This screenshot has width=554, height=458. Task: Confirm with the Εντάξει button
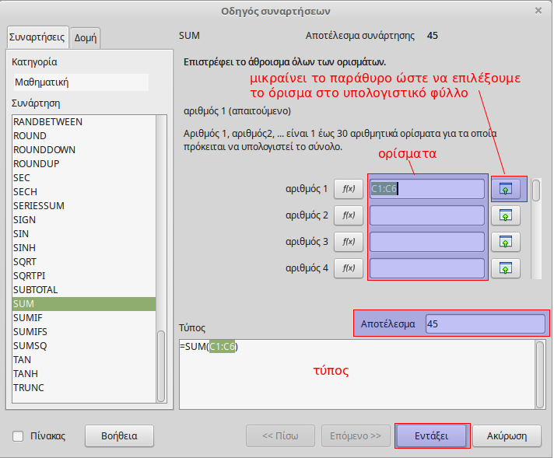(432, 435)
